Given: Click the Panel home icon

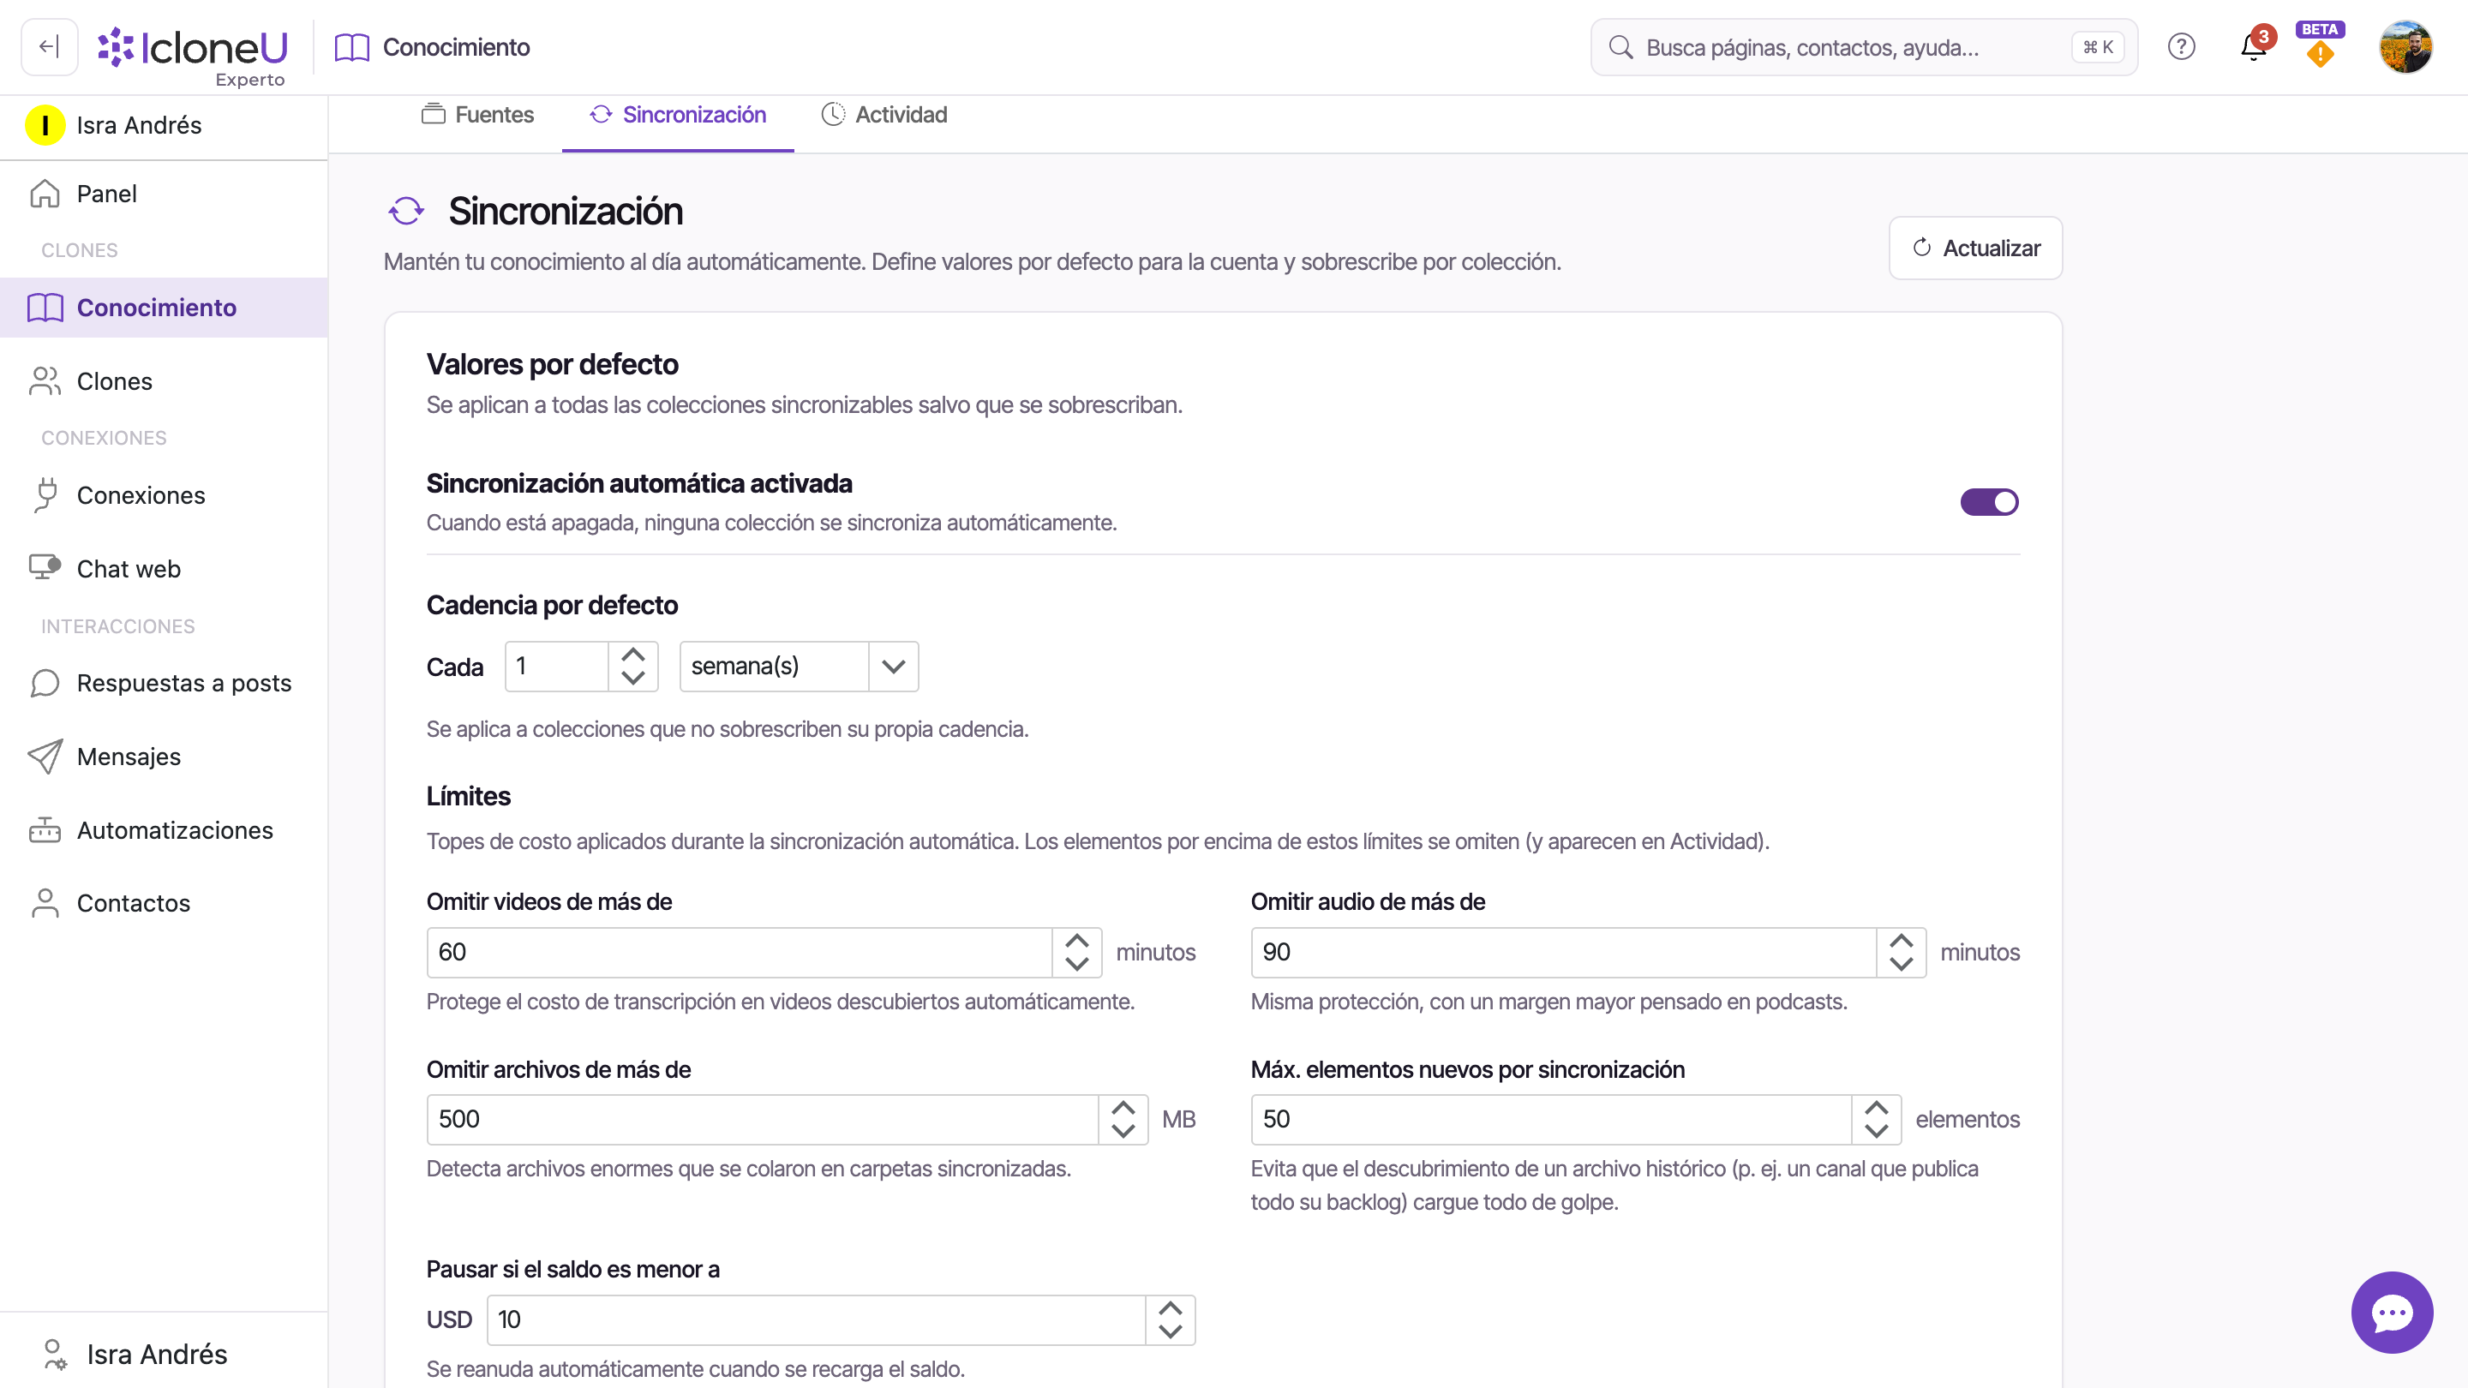Looking at the screenshot, I should pyautogui.click(x=45, y=194).
